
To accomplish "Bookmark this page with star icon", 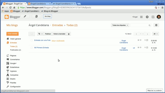I will pos(159,7).
